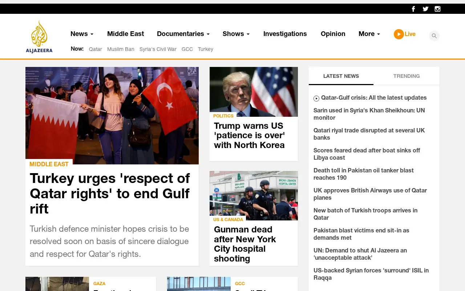Image resolution: width=465 pixels, height=291 pixels.
Task: Click the US & CANADA category label
Action: [228, 220]
